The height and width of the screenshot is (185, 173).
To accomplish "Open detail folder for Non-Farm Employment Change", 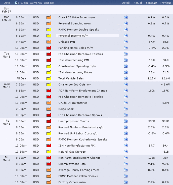I will coord(125,158).
